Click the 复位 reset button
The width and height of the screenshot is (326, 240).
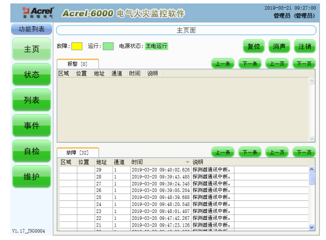click(x=254, y=46)
